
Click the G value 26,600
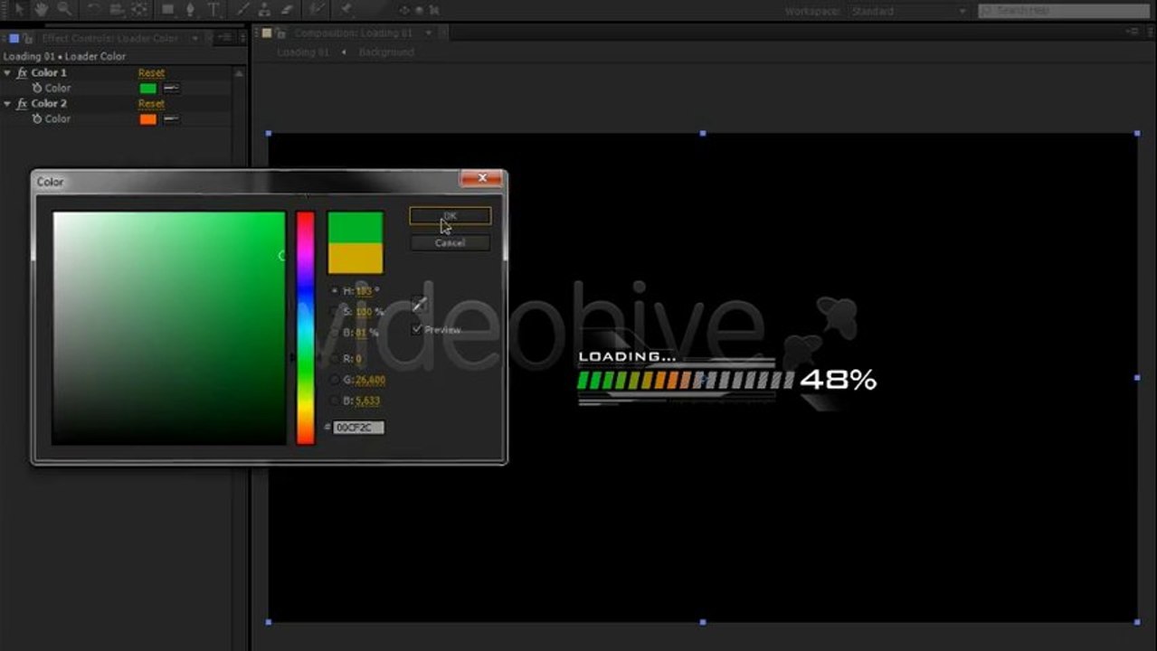(370, 380)
